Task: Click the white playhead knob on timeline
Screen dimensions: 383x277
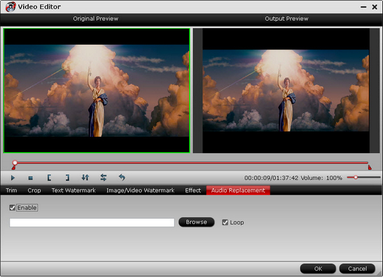Action: tap(15, 163)
